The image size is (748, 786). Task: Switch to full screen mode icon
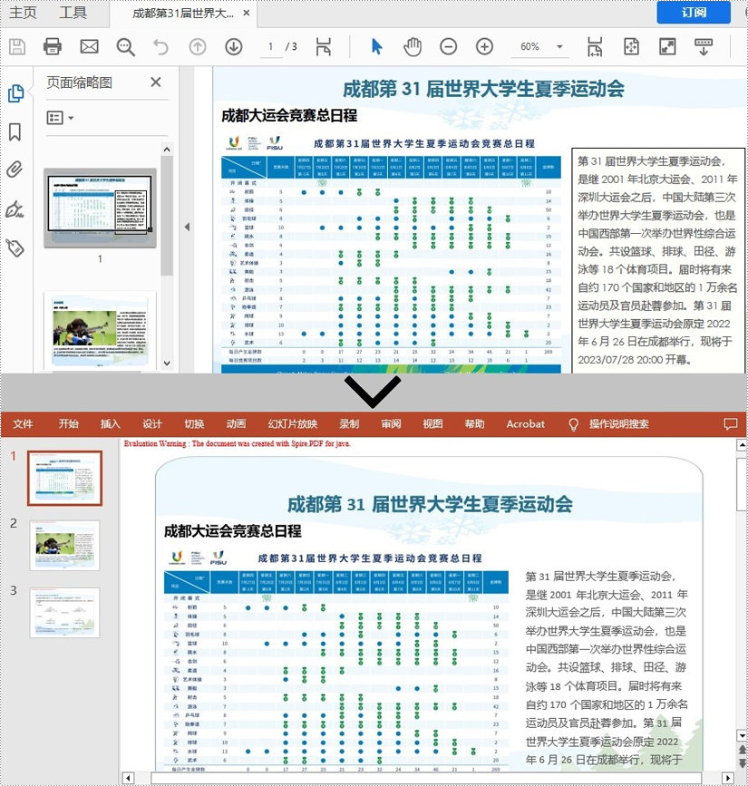667,46
